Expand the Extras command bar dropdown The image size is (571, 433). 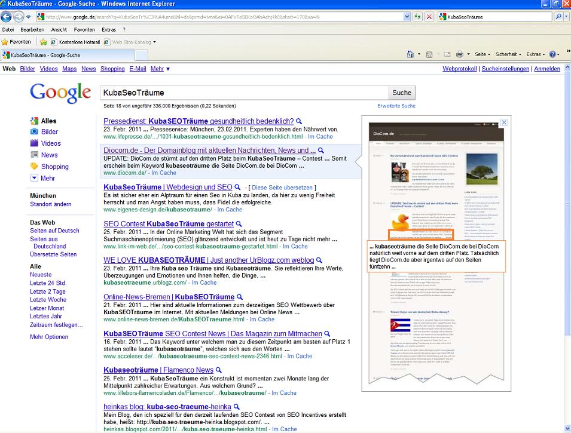click(x=536, y=54)
